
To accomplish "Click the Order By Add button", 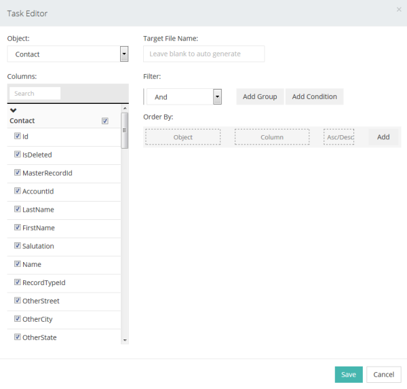I will 383,137.
